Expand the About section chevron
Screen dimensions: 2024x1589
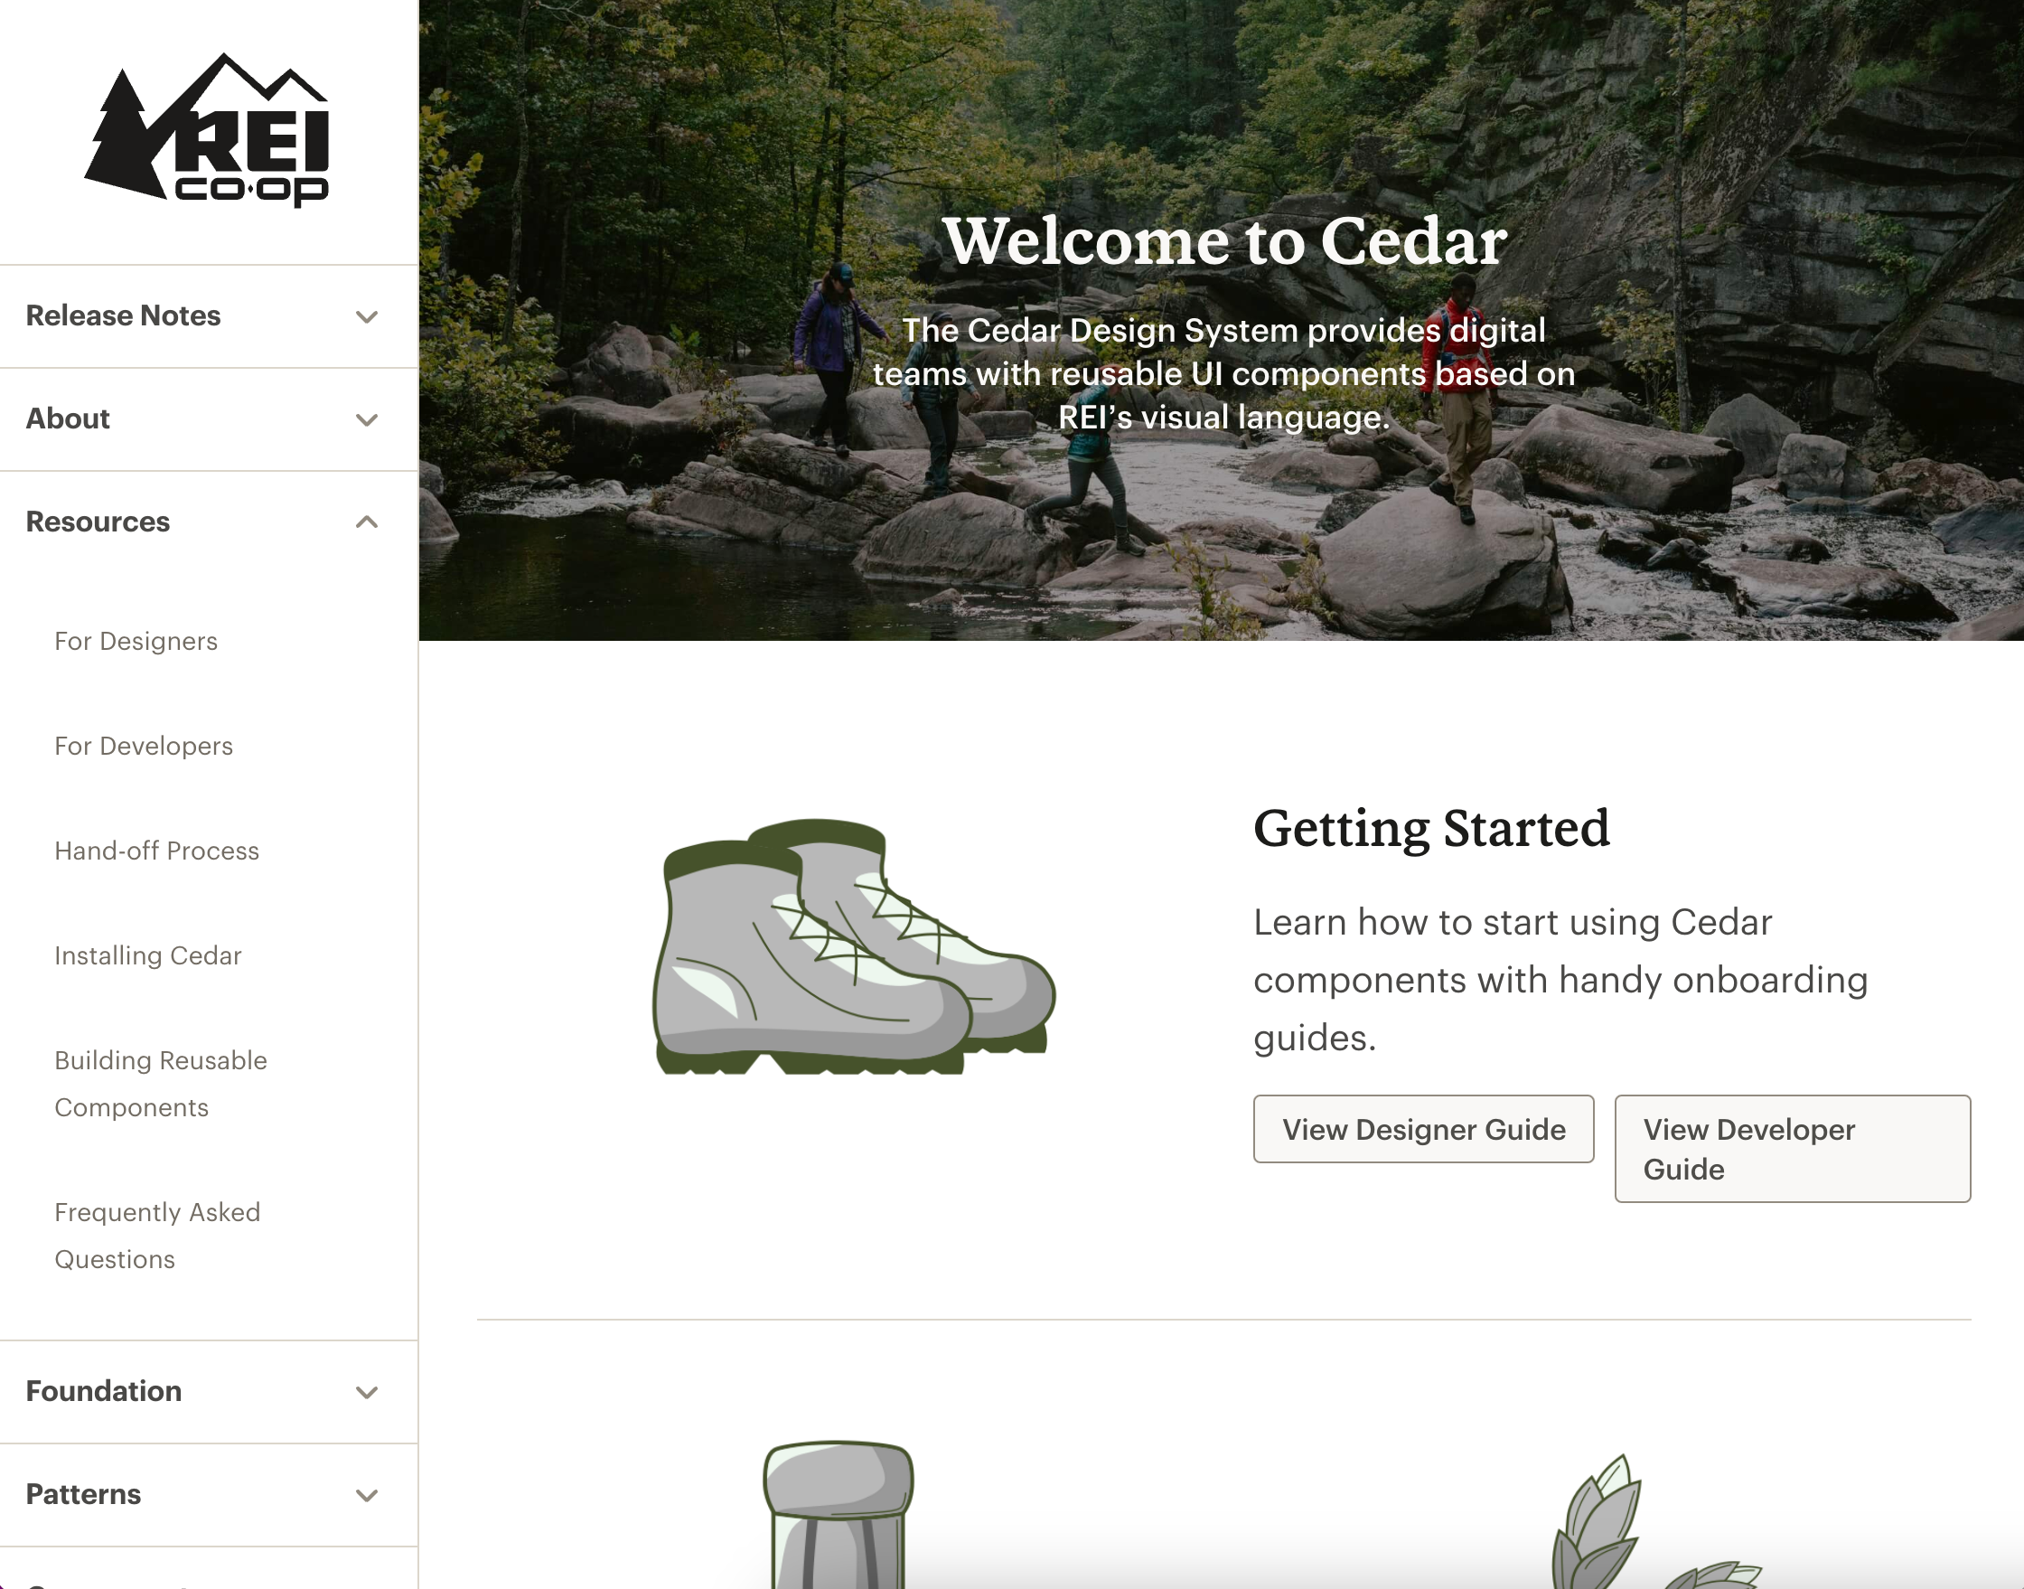tap(368, 420)
